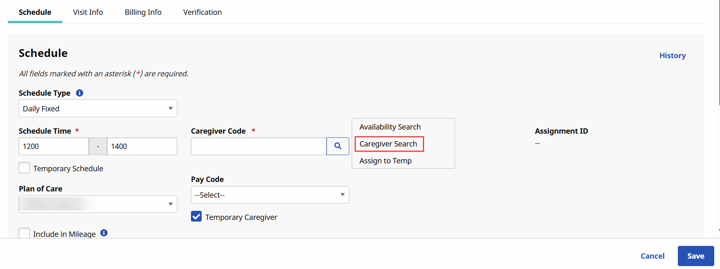720x269 pixels.
Task: Switch to the Visit Info tab
Action: pos(88,12)
